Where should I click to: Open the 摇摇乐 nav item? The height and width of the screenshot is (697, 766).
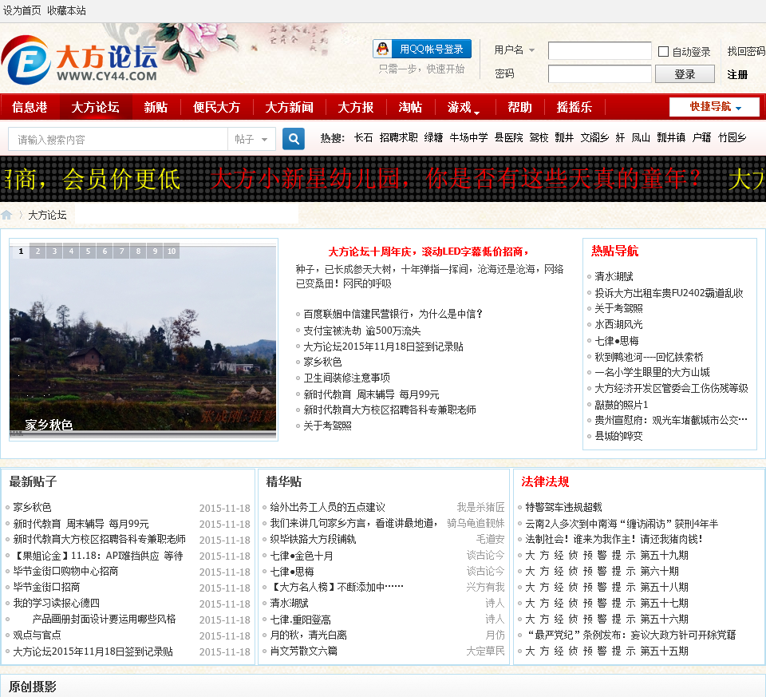pos(574,107)
